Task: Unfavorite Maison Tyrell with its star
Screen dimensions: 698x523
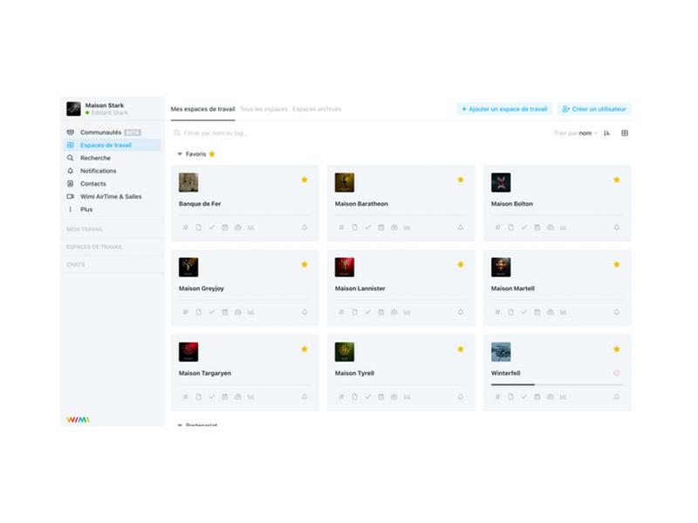Action: [x=461, y=350]
